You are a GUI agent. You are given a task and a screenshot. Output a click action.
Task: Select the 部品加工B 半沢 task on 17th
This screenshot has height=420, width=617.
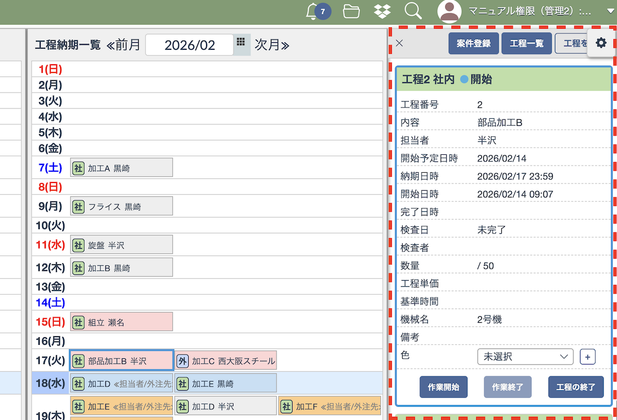point(121,361)
